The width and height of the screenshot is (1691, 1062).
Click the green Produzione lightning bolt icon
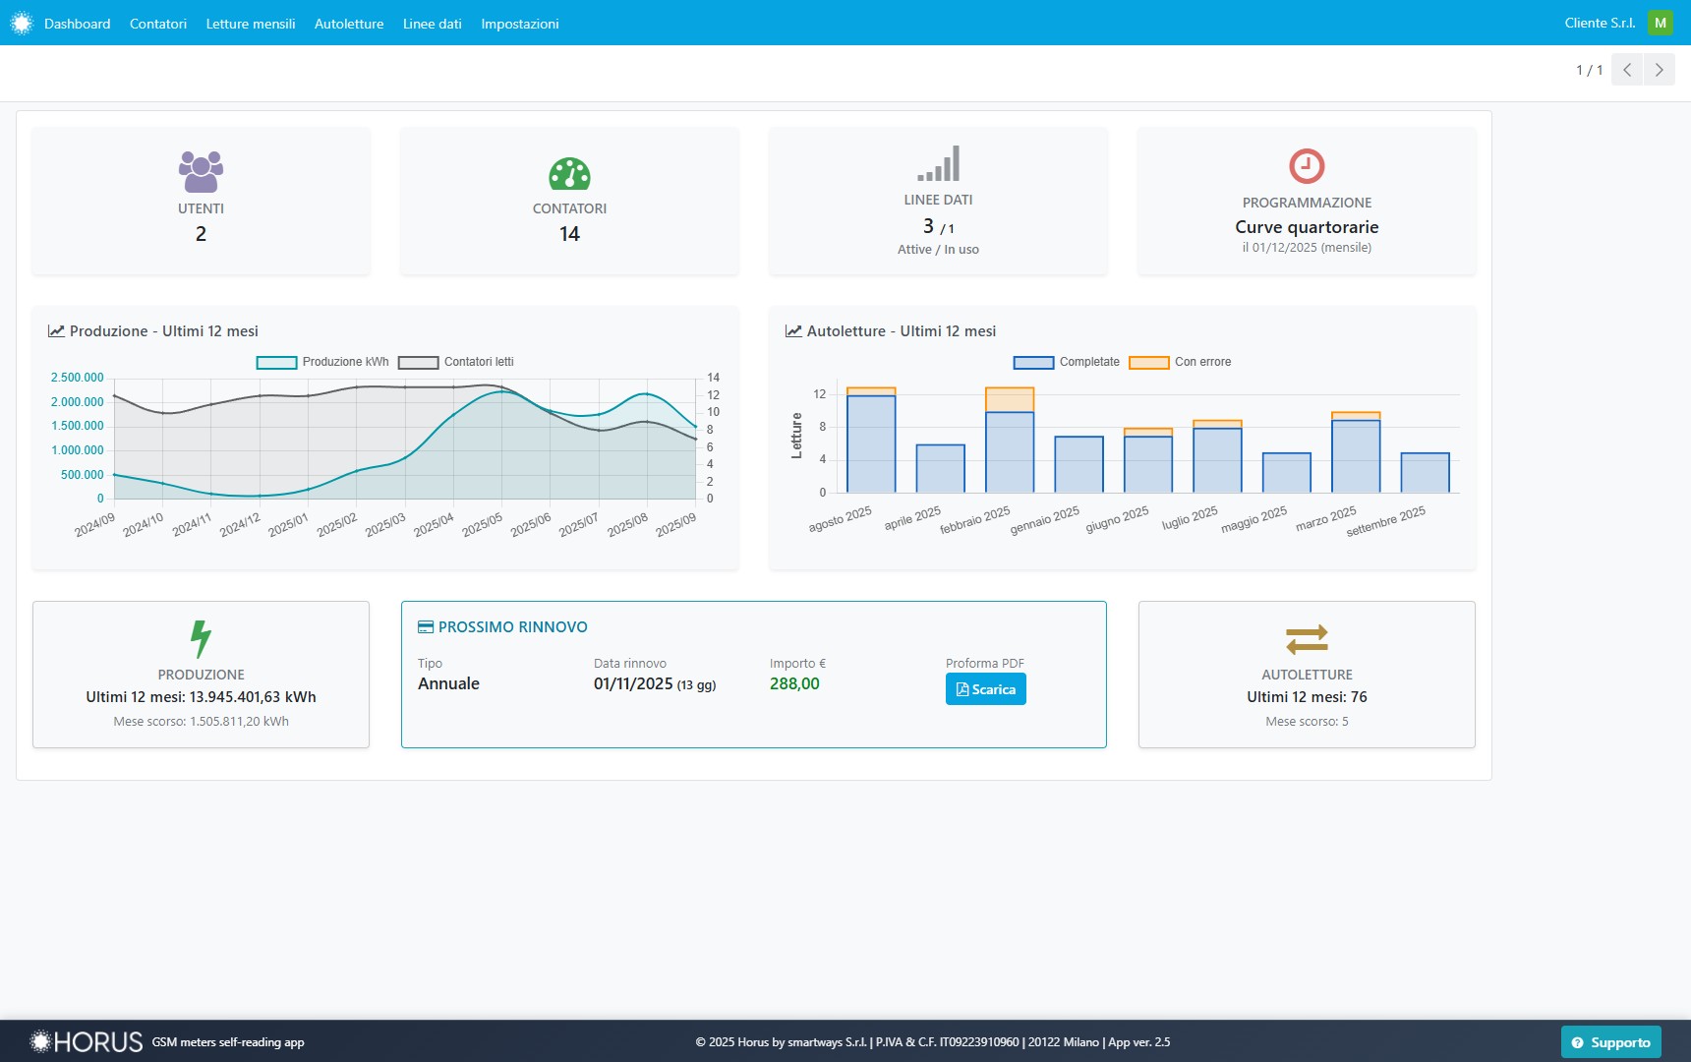point(201,638)
